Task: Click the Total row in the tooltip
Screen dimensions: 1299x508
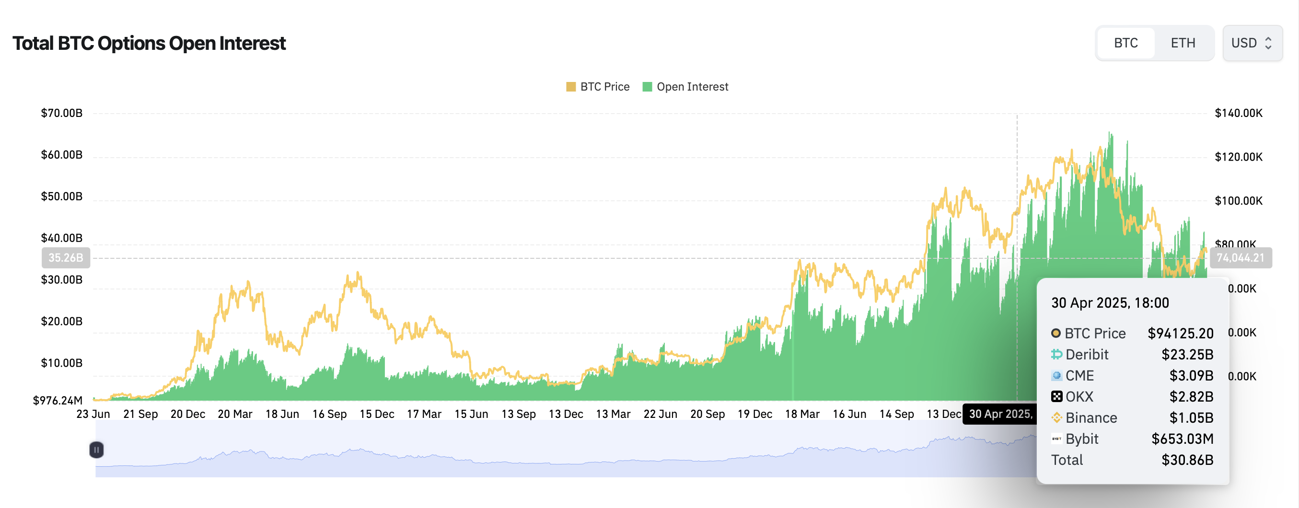Action: click(x=1132, y=460)
